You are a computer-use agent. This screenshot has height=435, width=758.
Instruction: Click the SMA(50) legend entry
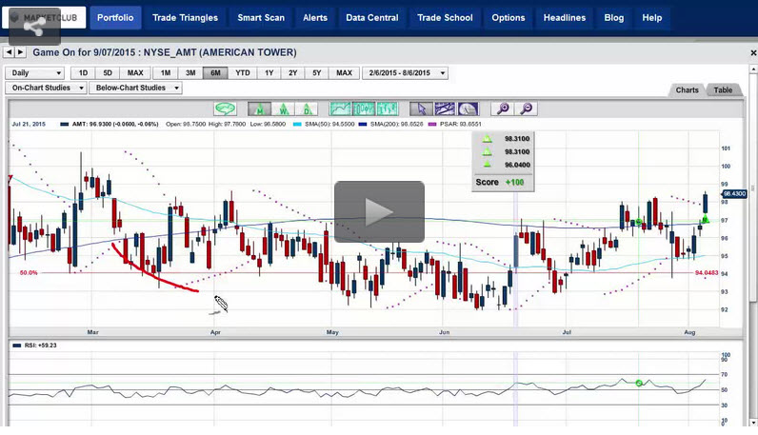[324, 124]
